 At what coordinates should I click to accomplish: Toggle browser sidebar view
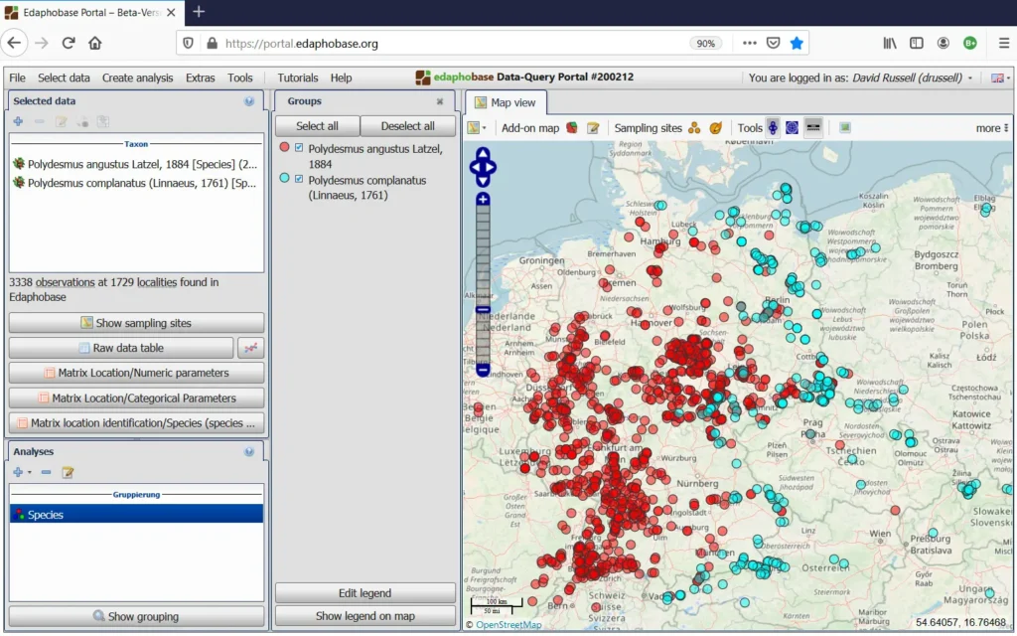[916, 43]
